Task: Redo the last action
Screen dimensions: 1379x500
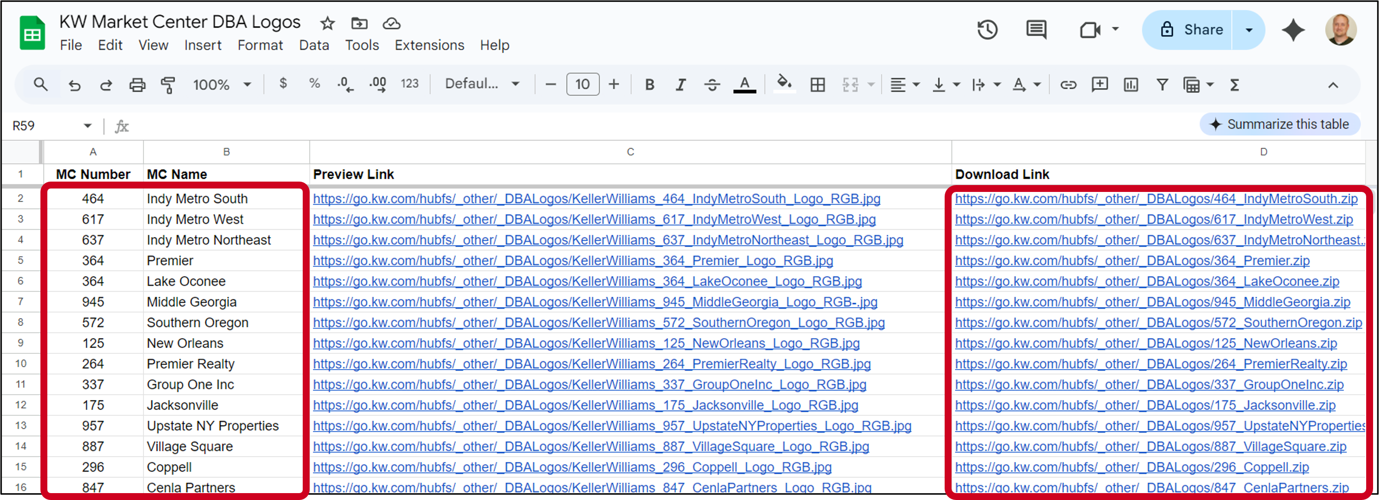Action: click(x=106, y=85)
